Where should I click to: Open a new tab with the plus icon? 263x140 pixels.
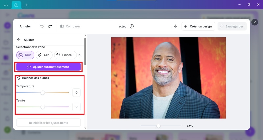click(x=26, y=5)
